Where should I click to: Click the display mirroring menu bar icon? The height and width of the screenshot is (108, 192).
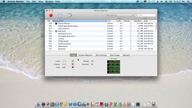pos(145,1)
